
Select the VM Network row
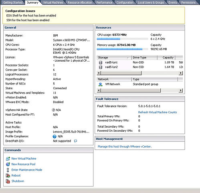point(140,84)
